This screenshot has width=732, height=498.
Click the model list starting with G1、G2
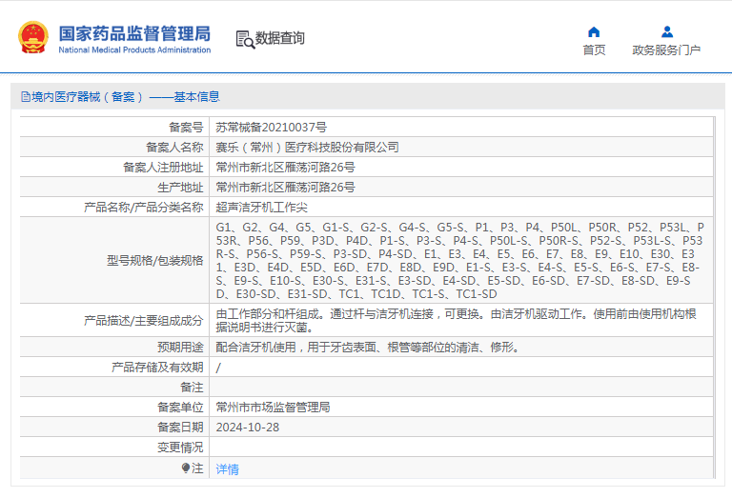[459, 260]
